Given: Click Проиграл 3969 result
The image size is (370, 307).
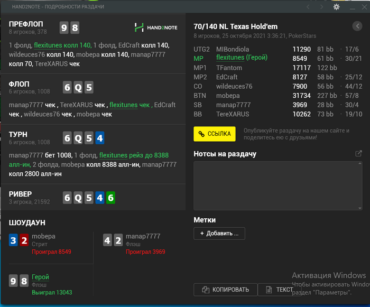Looking at the screenshot, I should click(145, 252).
